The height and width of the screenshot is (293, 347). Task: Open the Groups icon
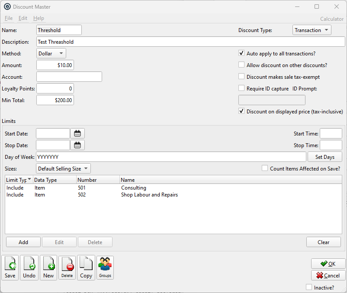105,267
